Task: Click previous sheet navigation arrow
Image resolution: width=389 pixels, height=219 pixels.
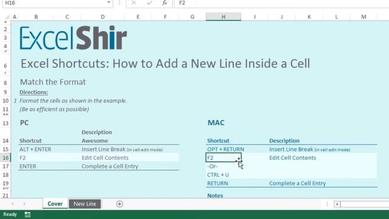Action: pos(12,204)
